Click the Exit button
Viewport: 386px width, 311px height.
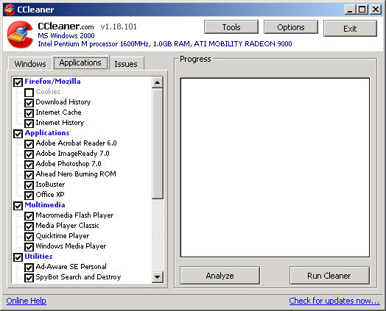coord(350,29)
